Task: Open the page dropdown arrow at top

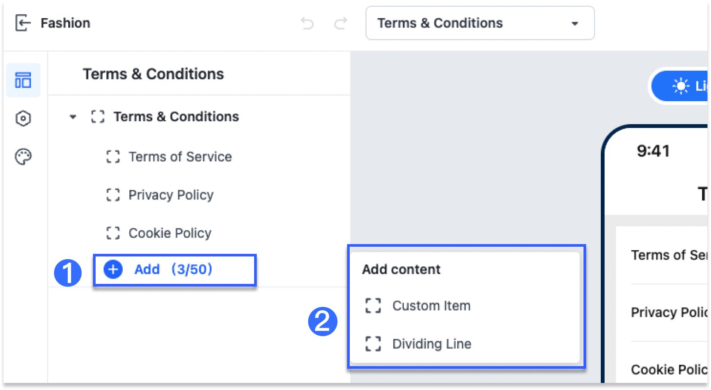Action: [574, 24]
